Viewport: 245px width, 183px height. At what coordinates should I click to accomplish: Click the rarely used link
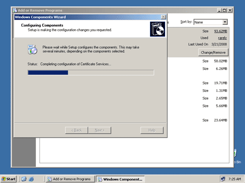(x=222, y=38)
